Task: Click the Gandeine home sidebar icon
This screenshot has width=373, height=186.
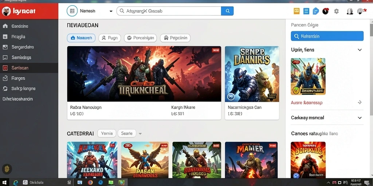Action: [5, 26]
